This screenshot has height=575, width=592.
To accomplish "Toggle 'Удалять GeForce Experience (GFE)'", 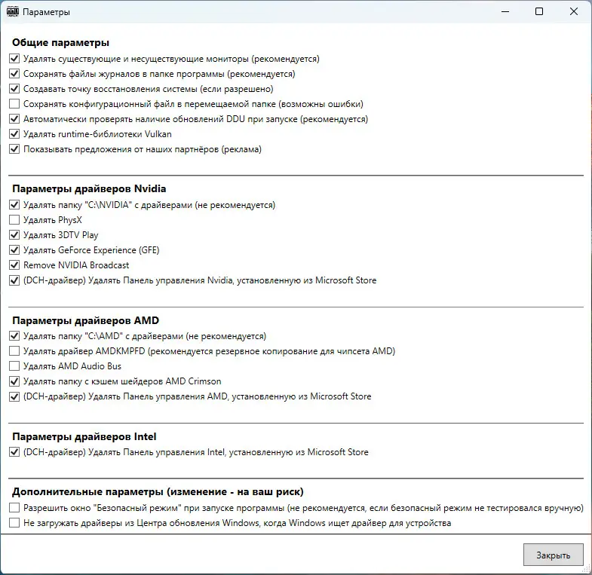I will pyautogui.click(x=14, y=250).
